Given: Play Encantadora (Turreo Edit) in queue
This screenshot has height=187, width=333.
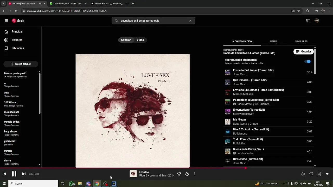Looking at the screenshot, I should click(268, 112).
